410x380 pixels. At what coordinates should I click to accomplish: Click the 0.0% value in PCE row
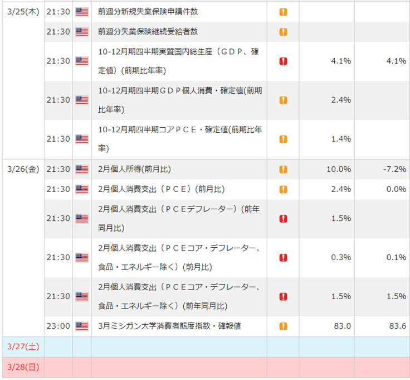pos(396,189)
